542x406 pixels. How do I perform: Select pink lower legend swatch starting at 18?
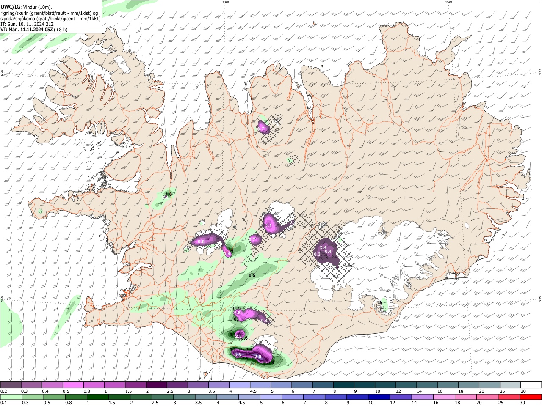tap(466, 397)
